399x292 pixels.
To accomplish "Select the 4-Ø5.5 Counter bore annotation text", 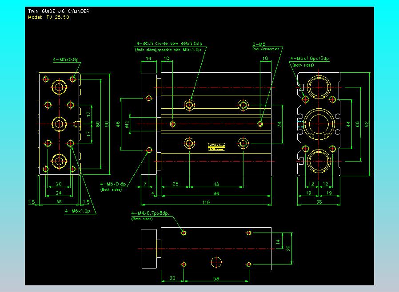I will click(169, 44).
